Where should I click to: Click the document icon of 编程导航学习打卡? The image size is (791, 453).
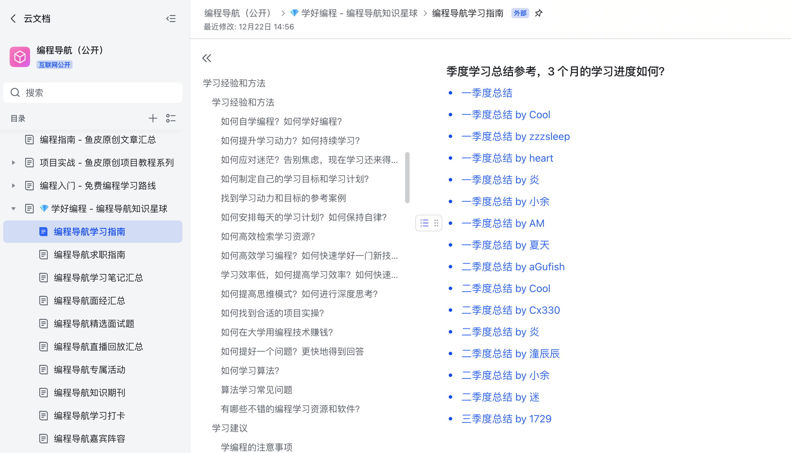[x=43, y=416]
